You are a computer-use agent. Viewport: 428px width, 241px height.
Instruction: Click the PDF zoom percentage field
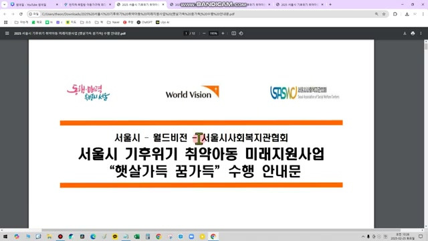point(213,33)
